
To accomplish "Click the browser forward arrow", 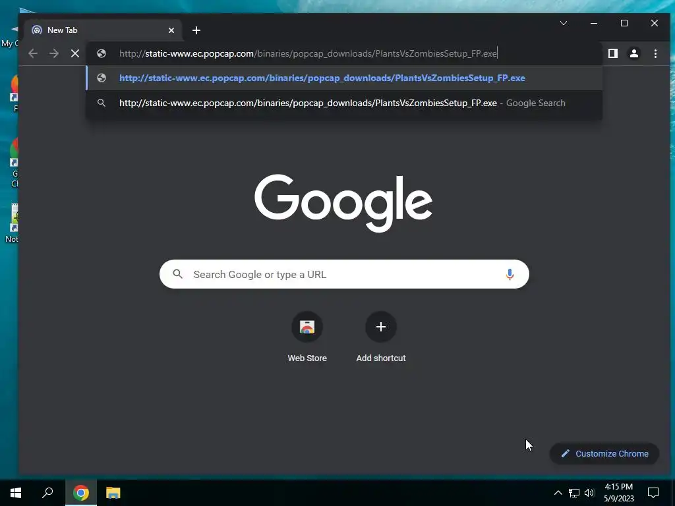I will coord(54,53).
